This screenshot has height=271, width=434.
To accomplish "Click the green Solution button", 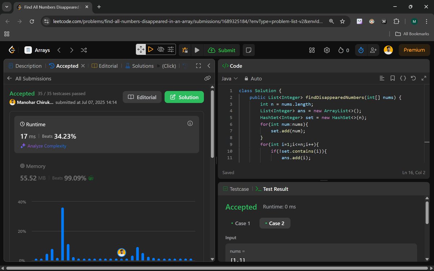I will pos(184,97).
